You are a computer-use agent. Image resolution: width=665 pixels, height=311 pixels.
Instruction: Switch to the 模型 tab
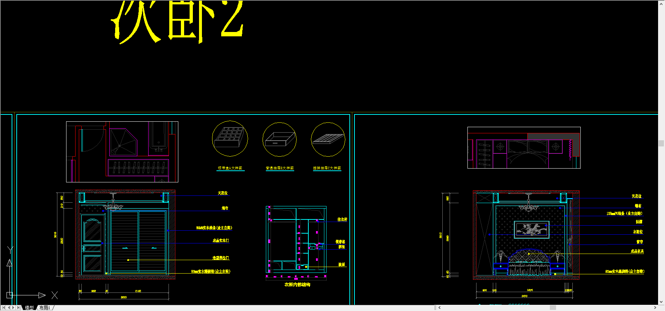29,308
